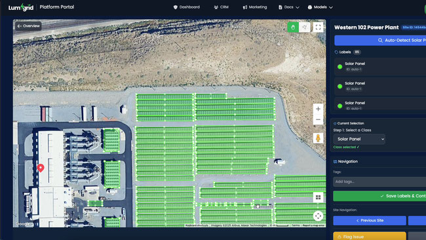This screenshot has height=240, width=426.
Task: Zoom out with the minus button
Action: coord(318,119)
